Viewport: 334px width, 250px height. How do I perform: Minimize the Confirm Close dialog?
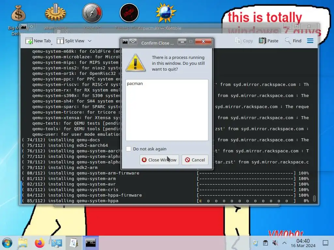click(x=182, y=42)
